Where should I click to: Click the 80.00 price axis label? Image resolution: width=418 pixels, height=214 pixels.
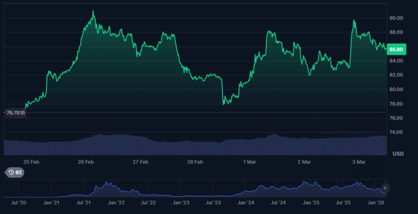point(396,90)
